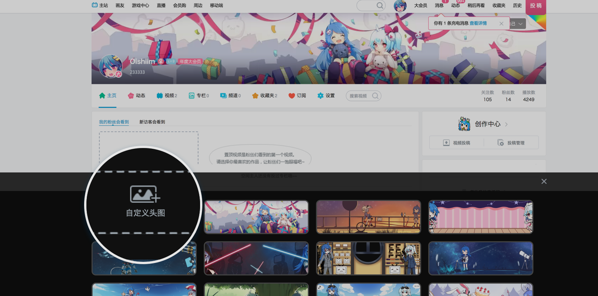598x296 pixels.
Task: Pick the pink curtain stage header thumbnail
Action: tap(481, 217)
